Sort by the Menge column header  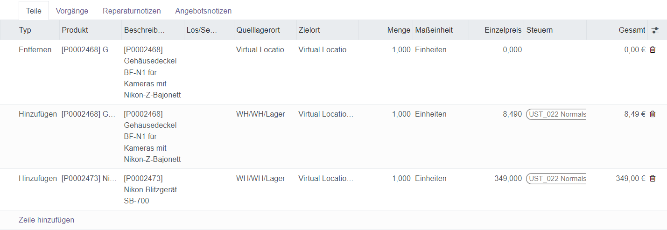[x=399, y=30]
